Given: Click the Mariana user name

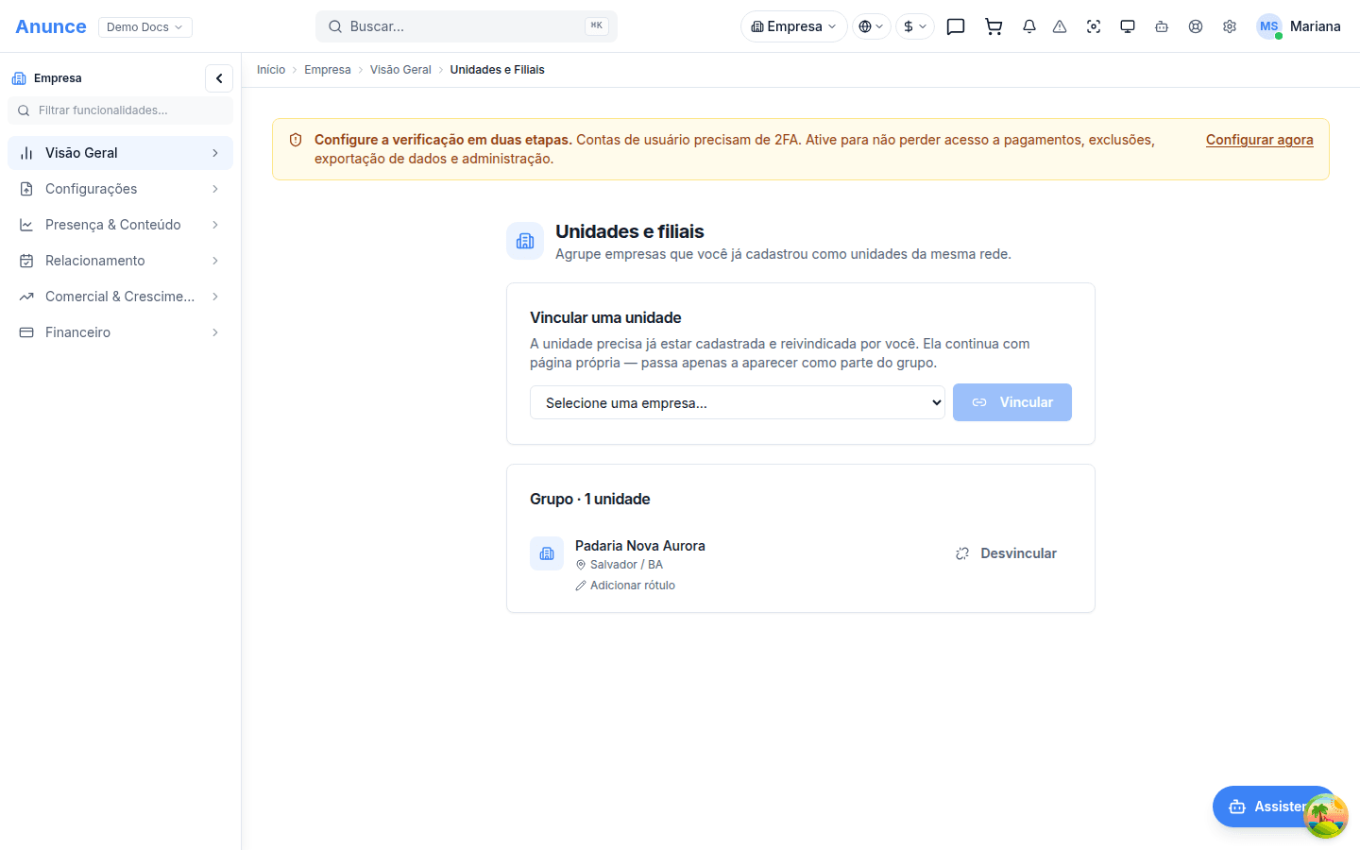Looking at the screenshot, I should 1316,26.
